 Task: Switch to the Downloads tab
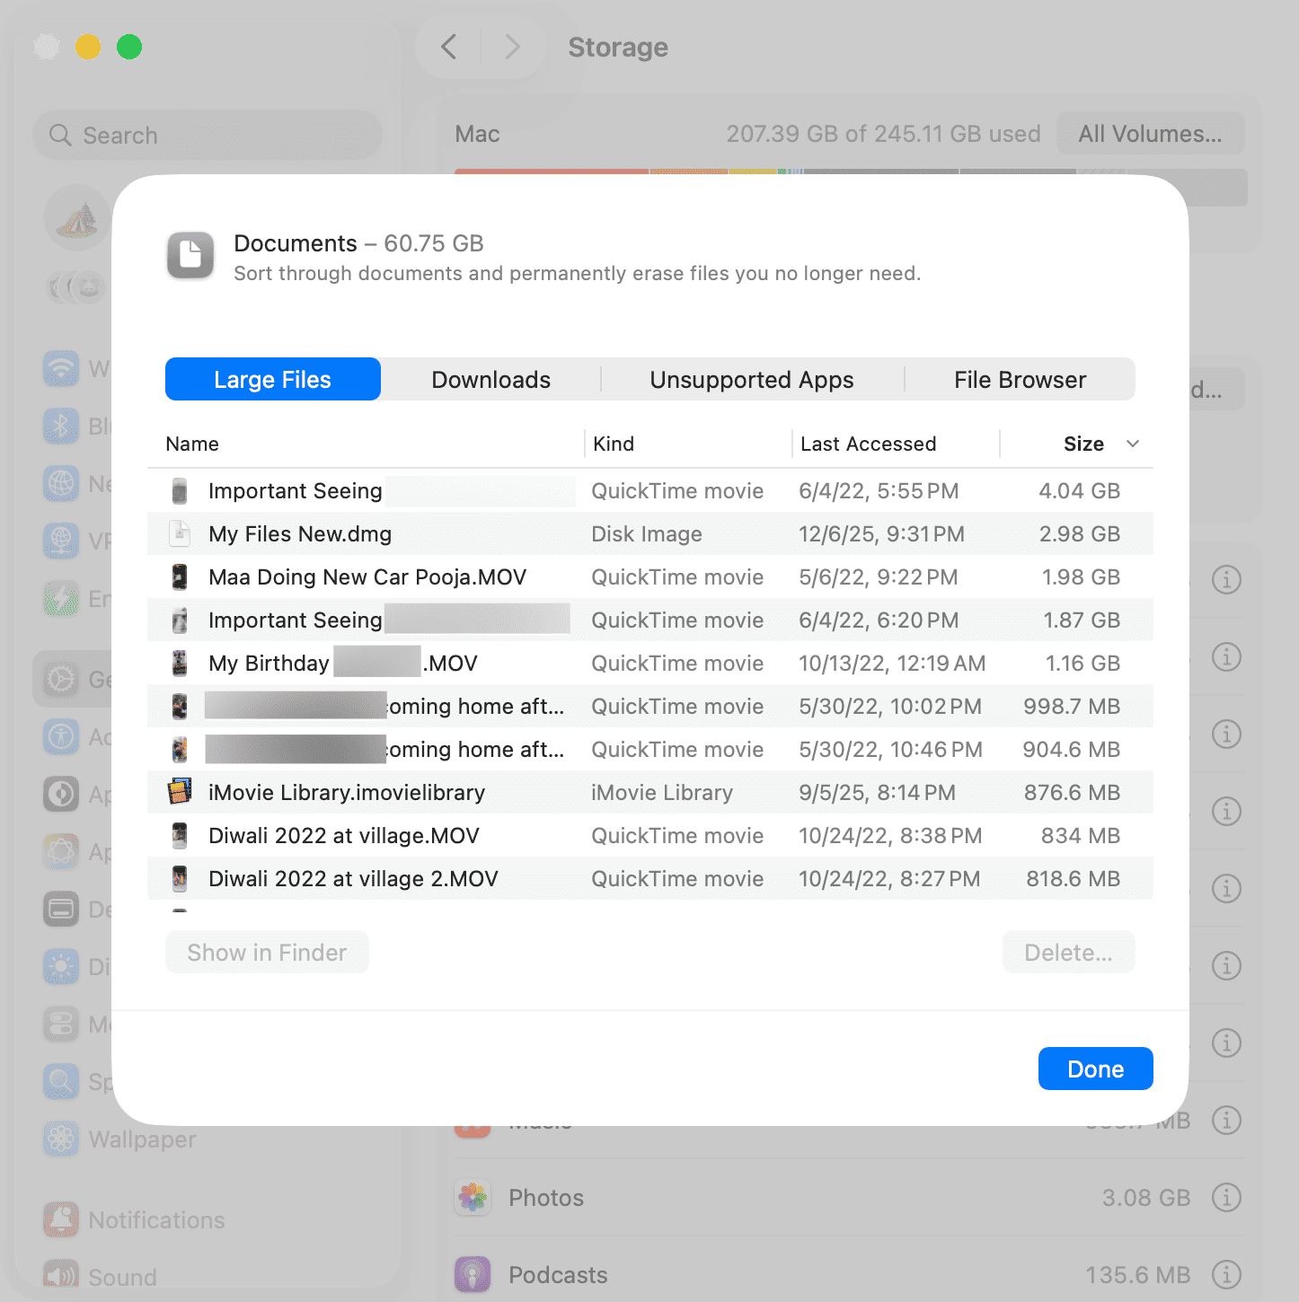[490, 379]
